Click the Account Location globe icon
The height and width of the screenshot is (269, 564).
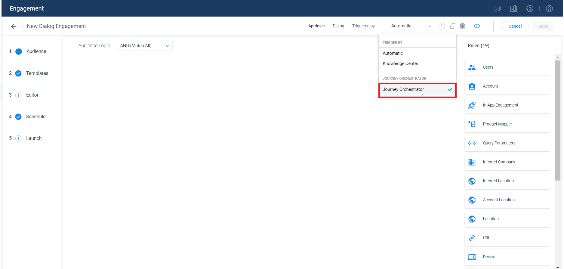click(472, 200)
